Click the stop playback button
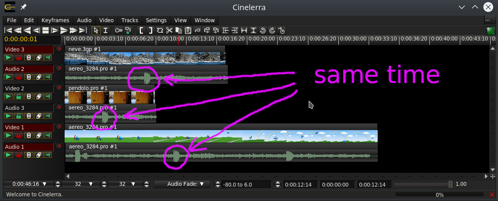The height and width of the screenshot is (201, 498). (x=45, y=30)
